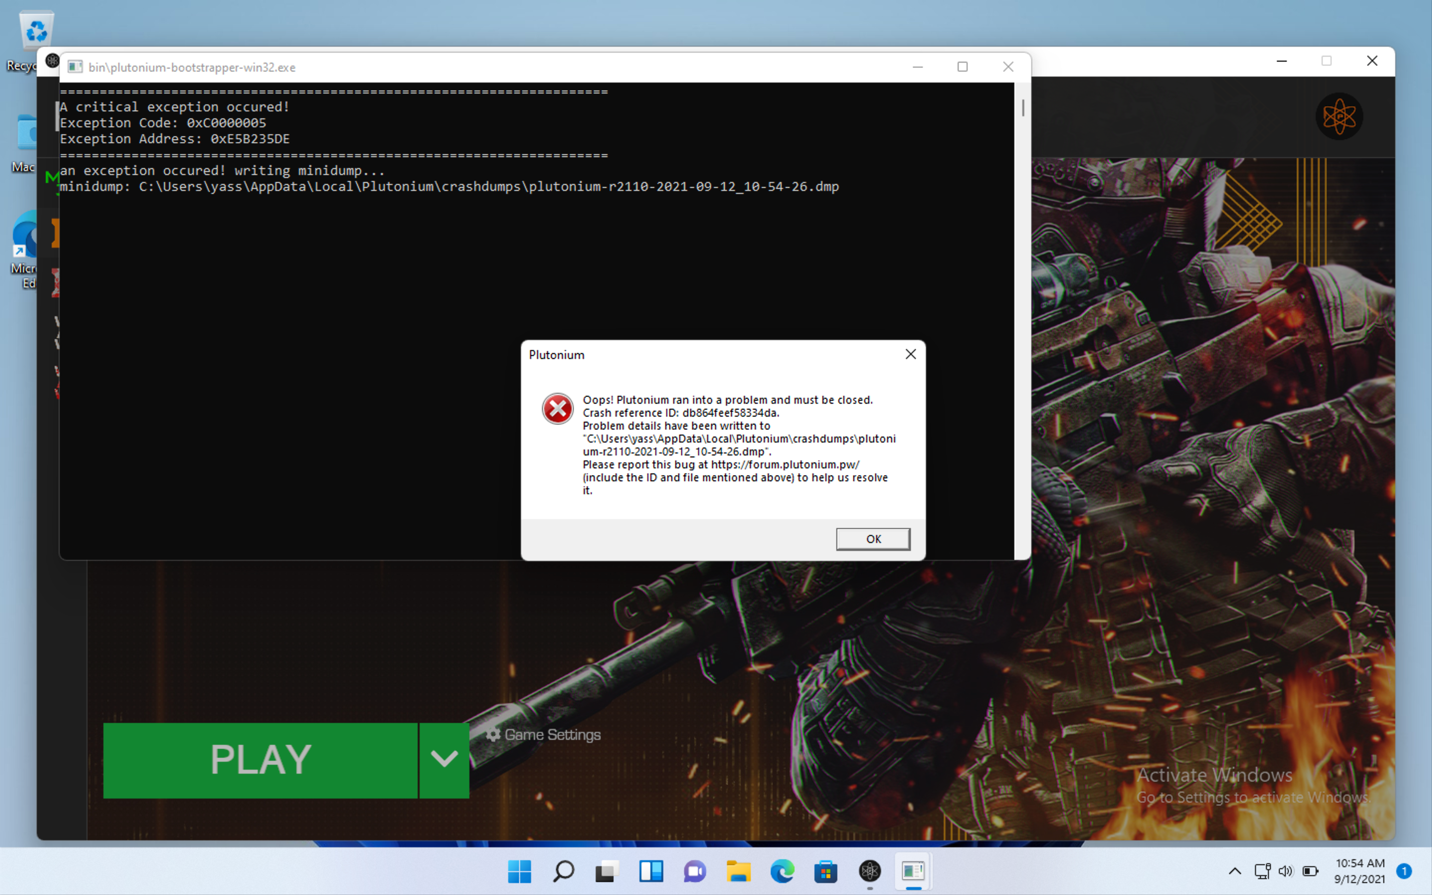Open taskbar Search magnifier
Viewport: 1432px width, 895px height.
(x=563, y=871)
